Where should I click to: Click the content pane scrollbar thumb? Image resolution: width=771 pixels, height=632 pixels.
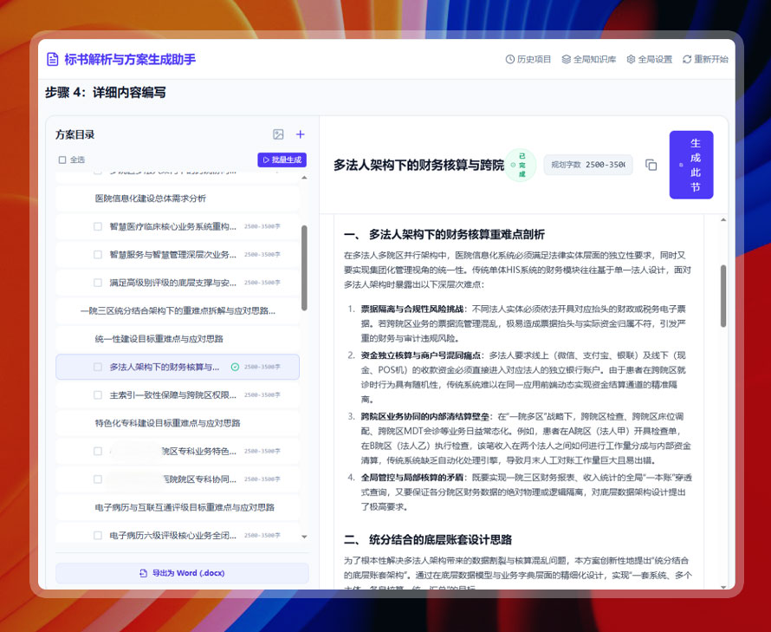723,296
